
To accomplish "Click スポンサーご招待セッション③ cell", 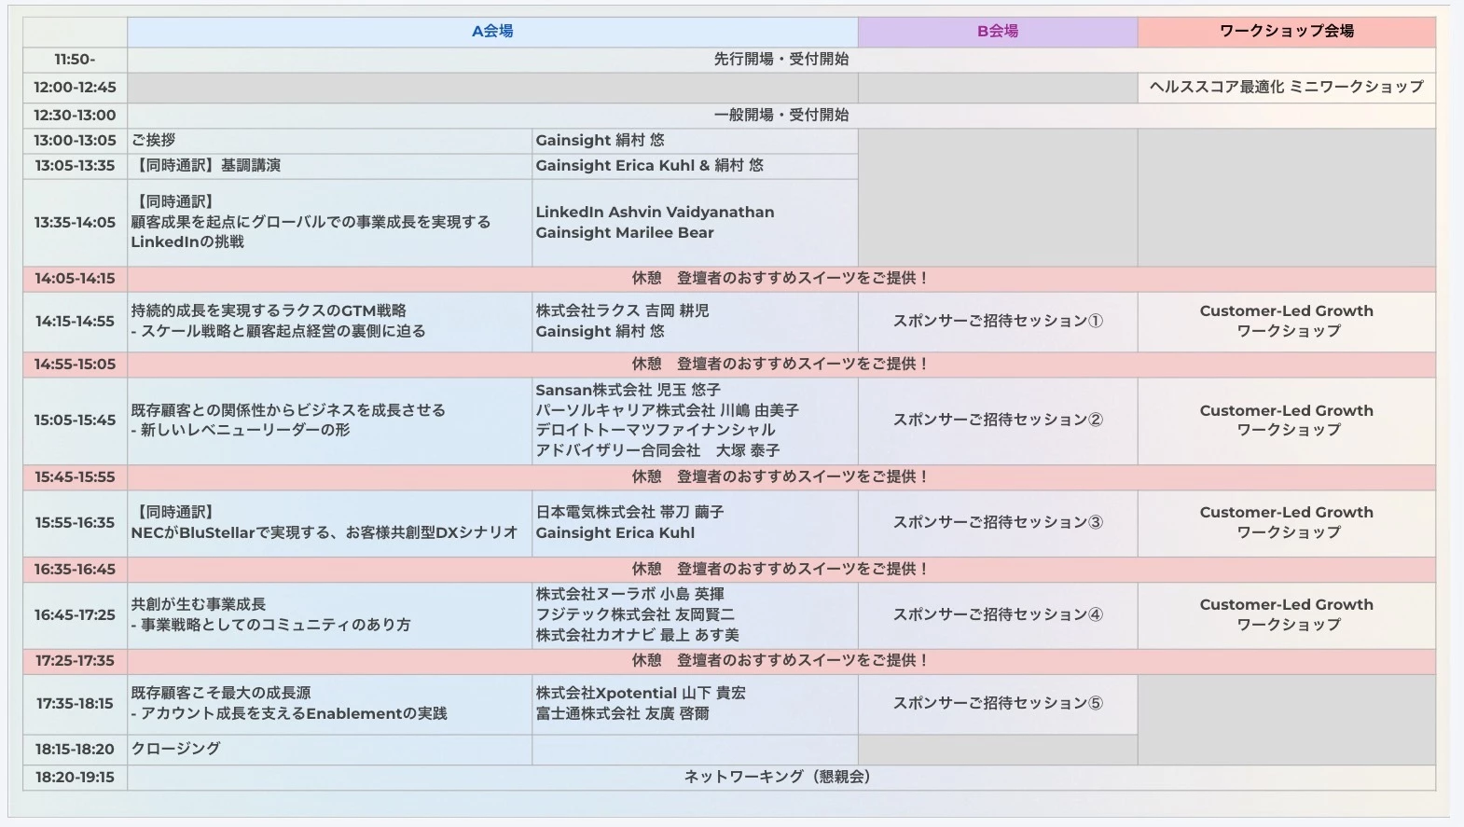I will click(x=998, y=523).
